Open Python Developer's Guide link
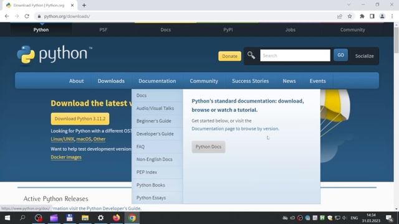Screen dimensions: 399x224 [113, 208]
